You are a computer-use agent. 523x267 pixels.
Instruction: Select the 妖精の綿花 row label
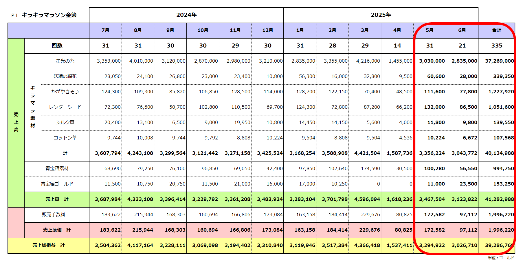tap(65, 77)
